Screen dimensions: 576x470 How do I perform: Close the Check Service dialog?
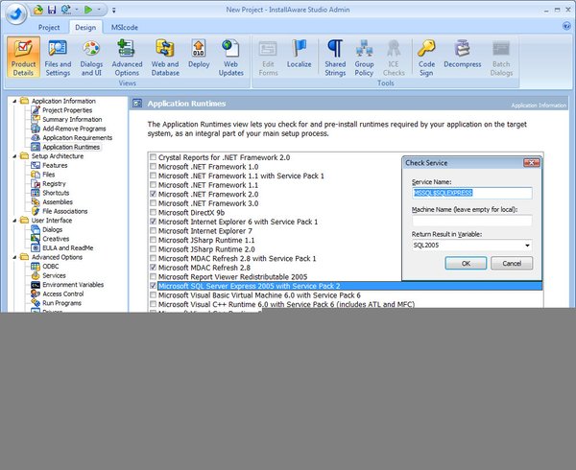(532, 162)
